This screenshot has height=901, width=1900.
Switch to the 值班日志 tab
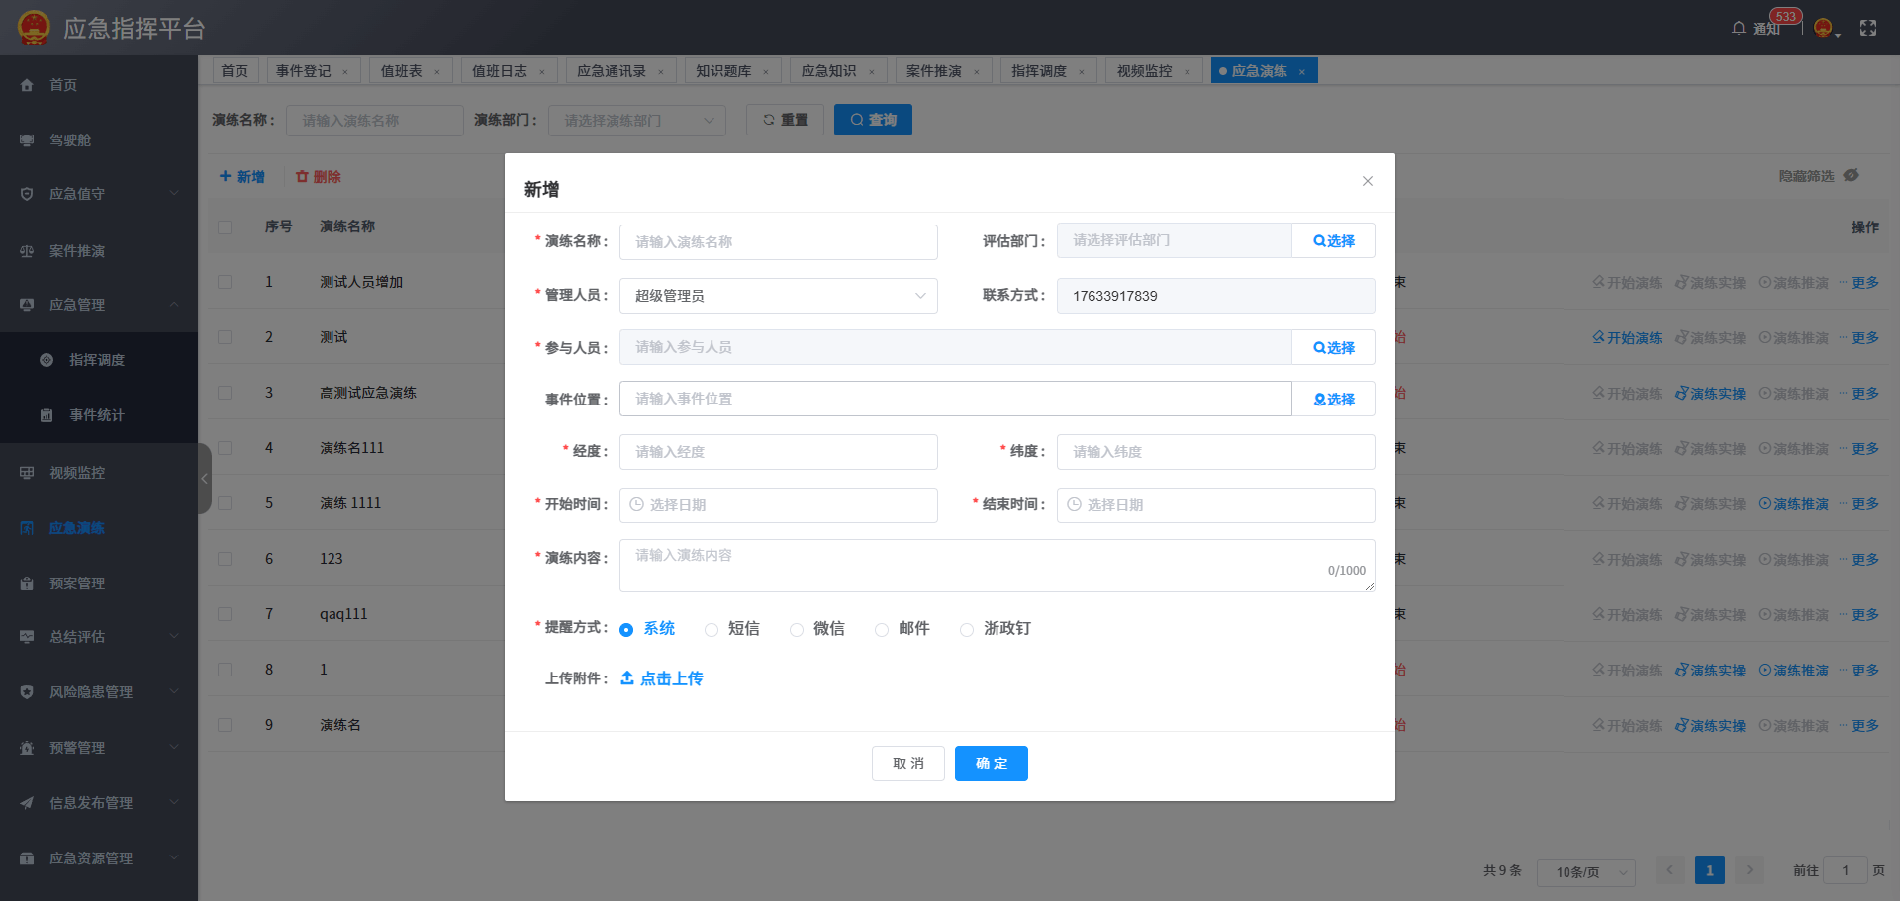(x=502, y=70)
